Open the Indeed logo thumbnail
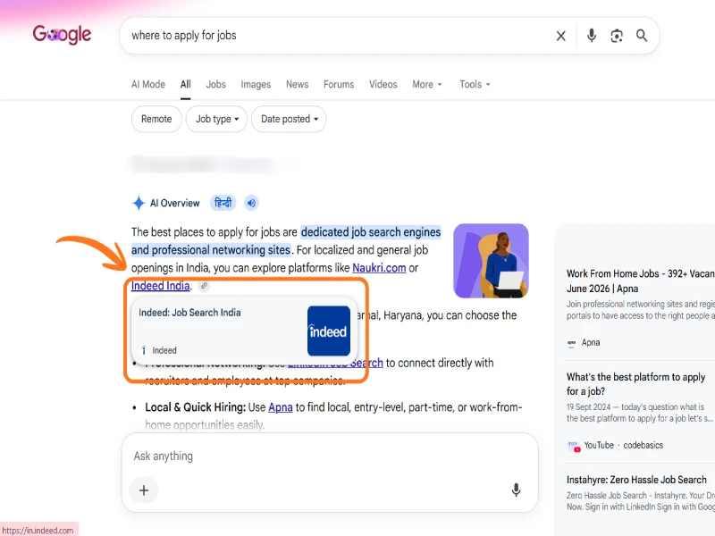Image resolution: width=715 pixels, height=536 pixels. tap(328, 331)
